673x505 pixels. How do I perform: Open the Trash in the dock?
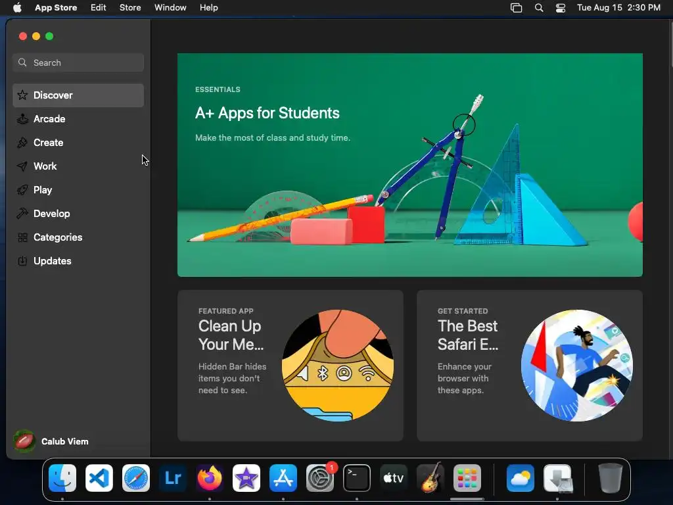pyautogui.click(x=611, y=478)
